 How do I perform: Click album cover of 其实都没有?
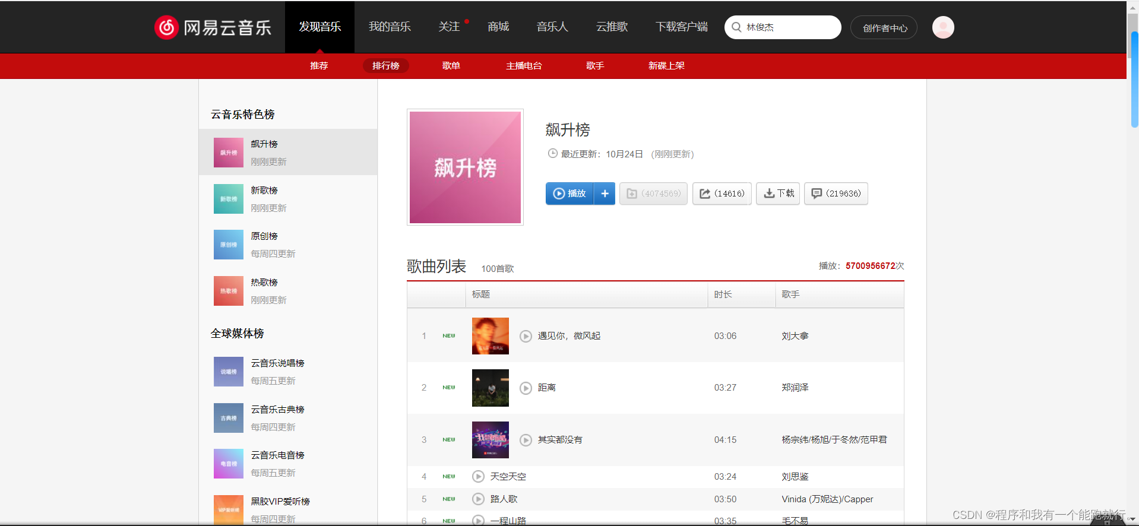[x=491, y=440]
